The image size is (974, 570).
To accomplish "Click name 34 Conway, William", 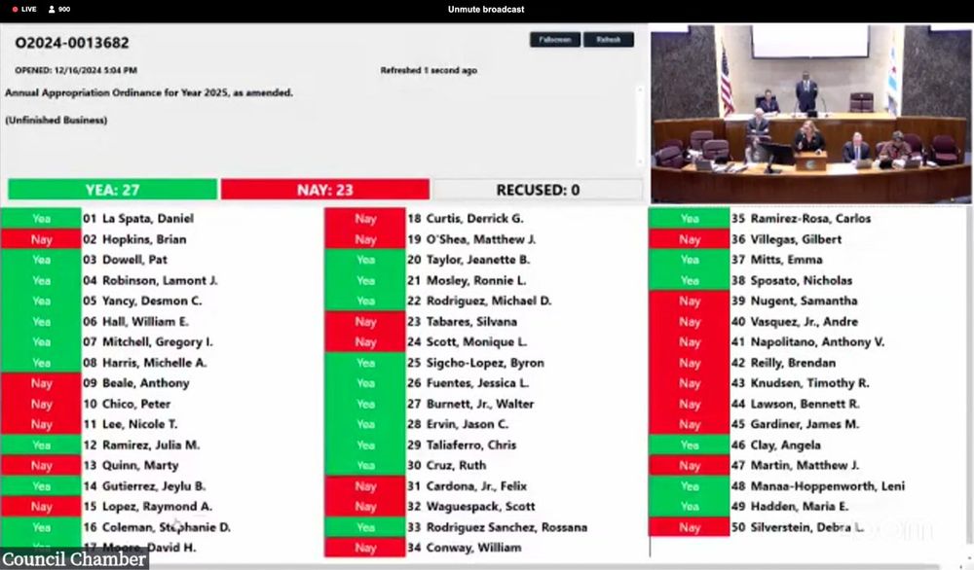I will tap(465, 548).
